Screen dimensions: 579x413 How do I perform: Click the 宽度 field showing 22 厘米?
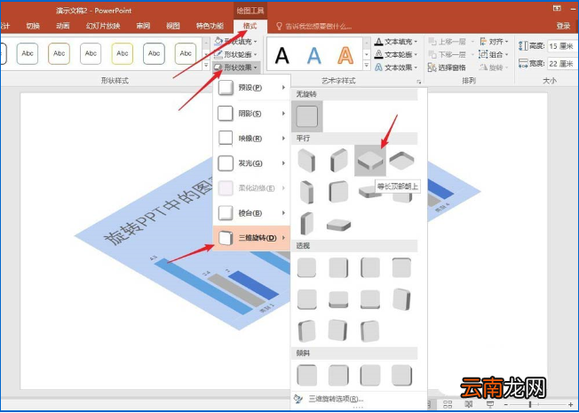(x=561, y=64)
